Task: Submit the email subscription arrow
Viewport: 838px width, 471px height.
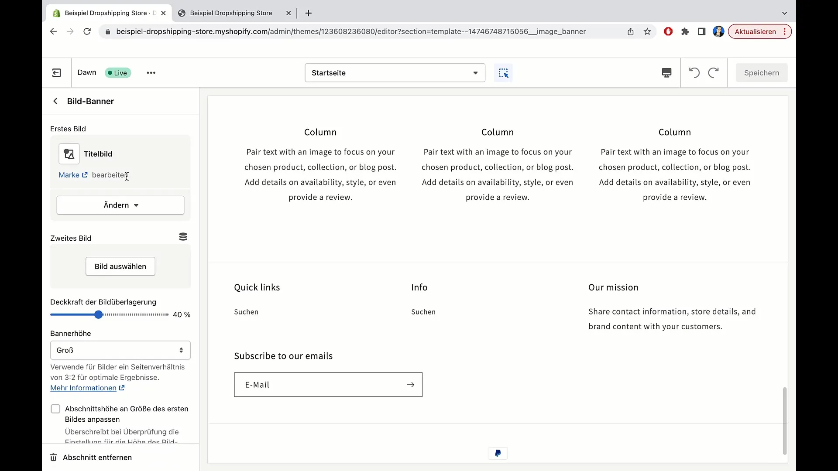Action: [x=410, y=385]
